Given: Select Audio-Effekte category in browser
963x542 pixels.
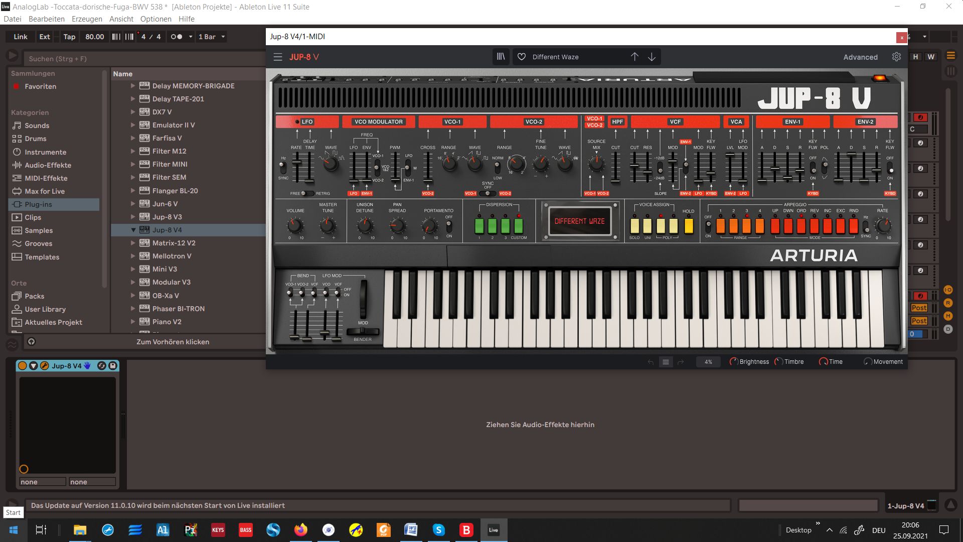Looking at the screenshot, I should [48, 165].
